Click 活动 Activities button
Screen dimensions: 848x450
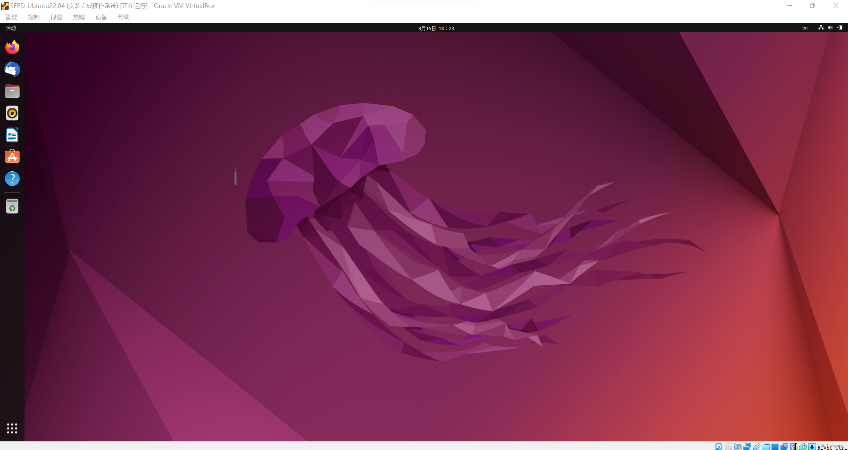(11, 28)
